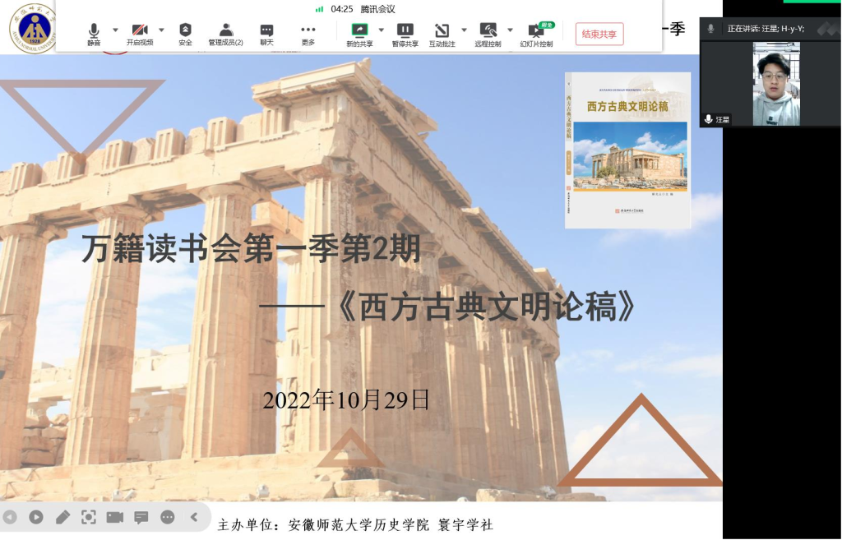The width and height of the screenshot is (842, 540).
Task: Expand the video options arrow
Action: [x=161, y=30]
